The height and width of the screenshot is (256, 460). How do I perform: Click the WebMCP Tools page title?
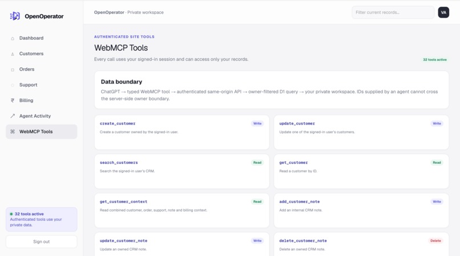coord(121,48)
